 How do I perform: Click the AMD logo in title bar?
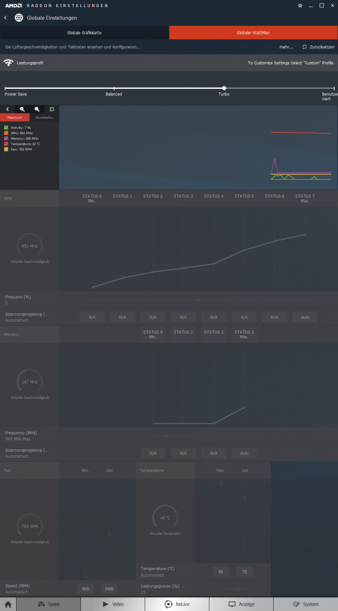coord(13,5)
